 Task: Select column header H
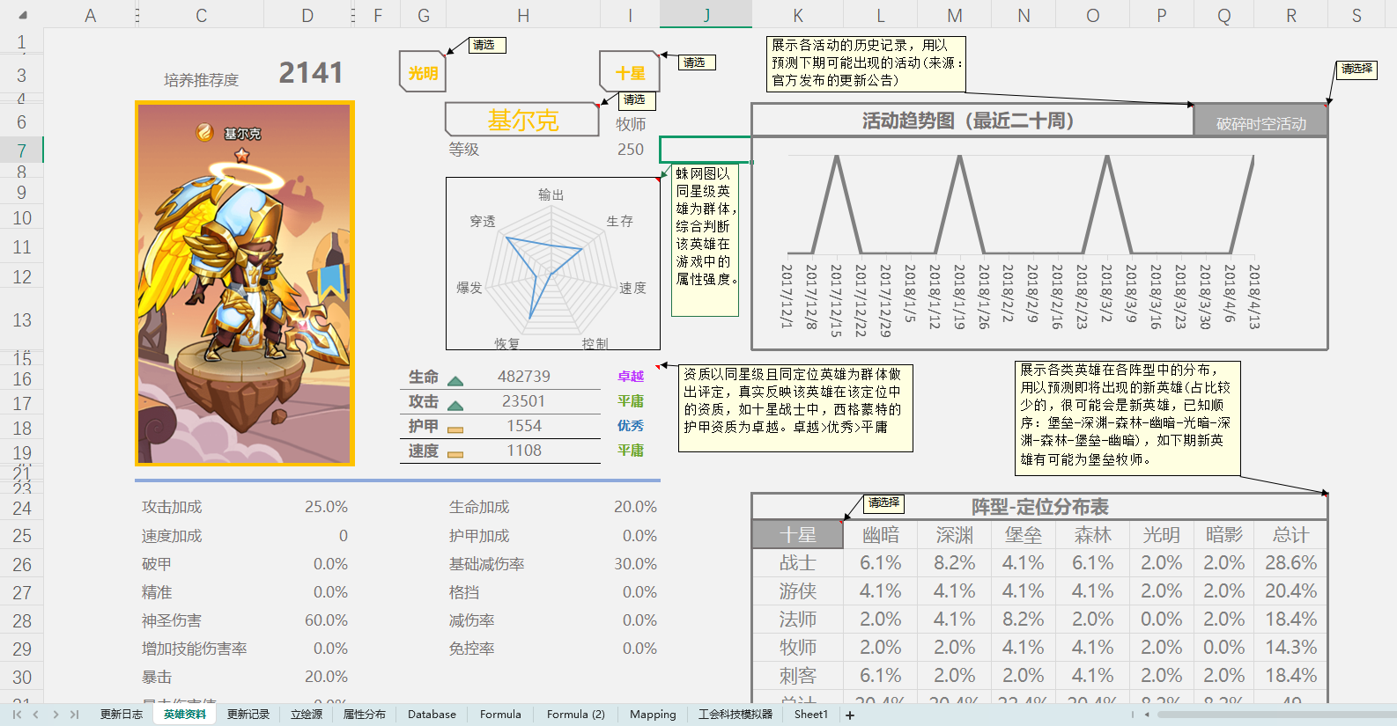click(523, 15)
